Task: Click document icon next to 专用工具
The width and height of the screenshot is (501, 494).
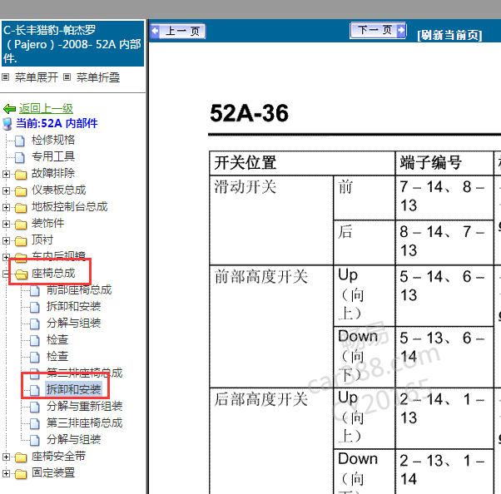Action: (20, 157)
